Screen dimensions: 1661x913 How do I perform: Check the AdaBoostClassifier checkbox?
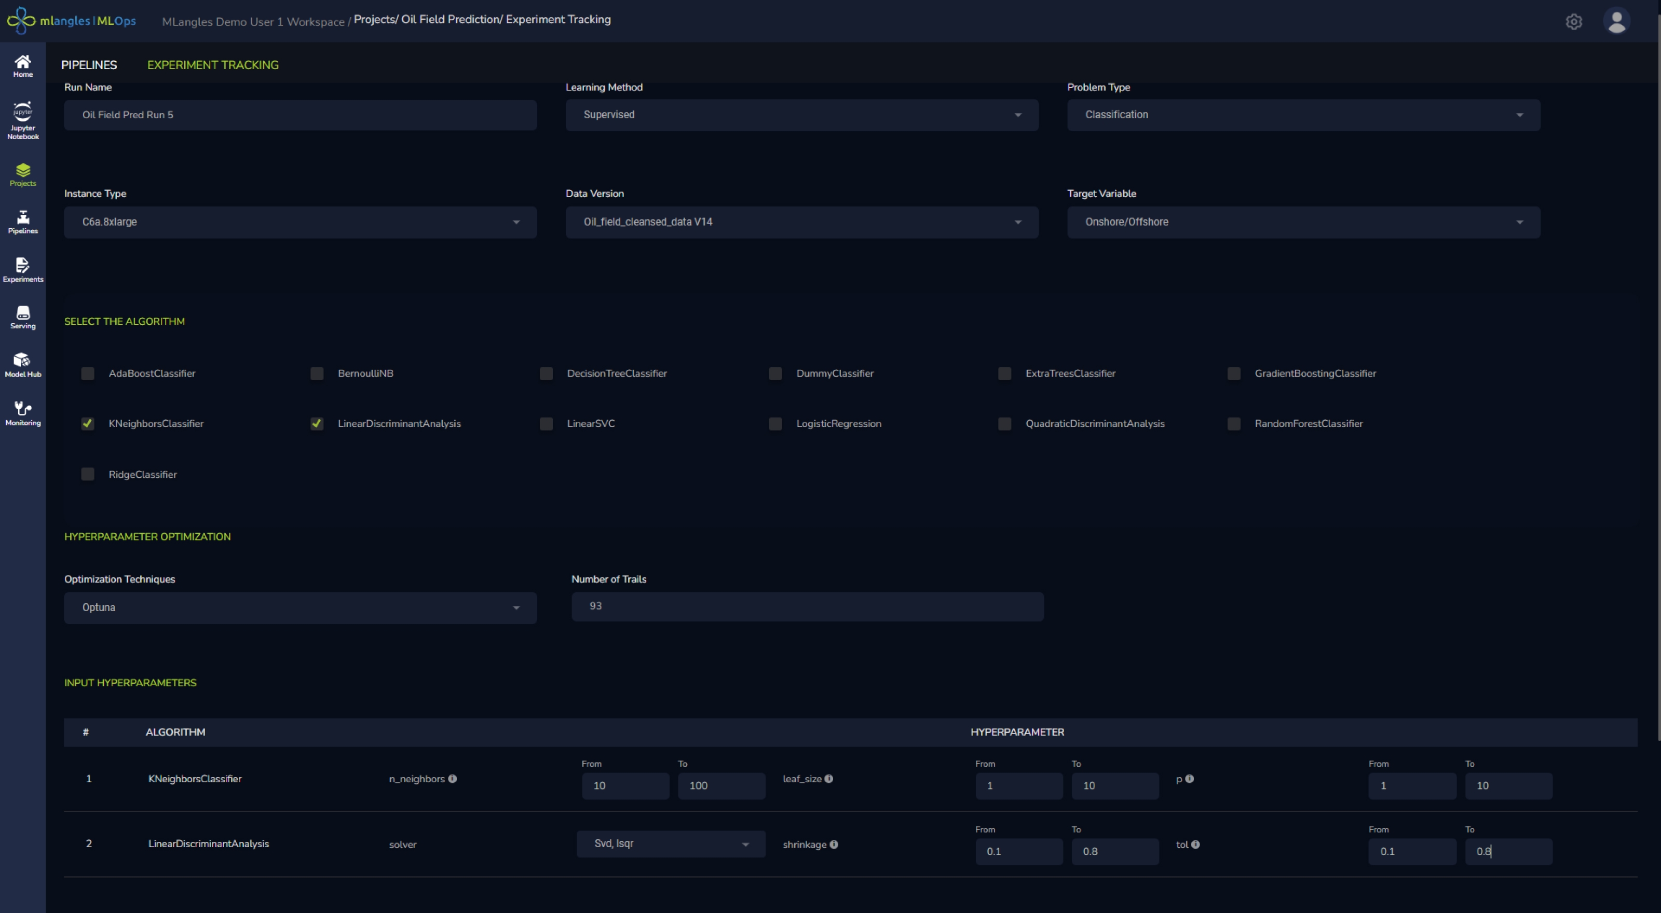(88, 374)
